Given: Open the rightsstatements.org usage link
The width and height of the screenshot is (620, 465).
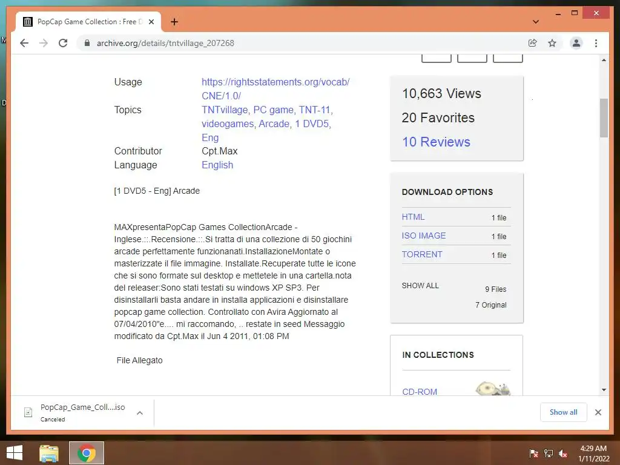Looking at the screenshot, I should [275, 89].
